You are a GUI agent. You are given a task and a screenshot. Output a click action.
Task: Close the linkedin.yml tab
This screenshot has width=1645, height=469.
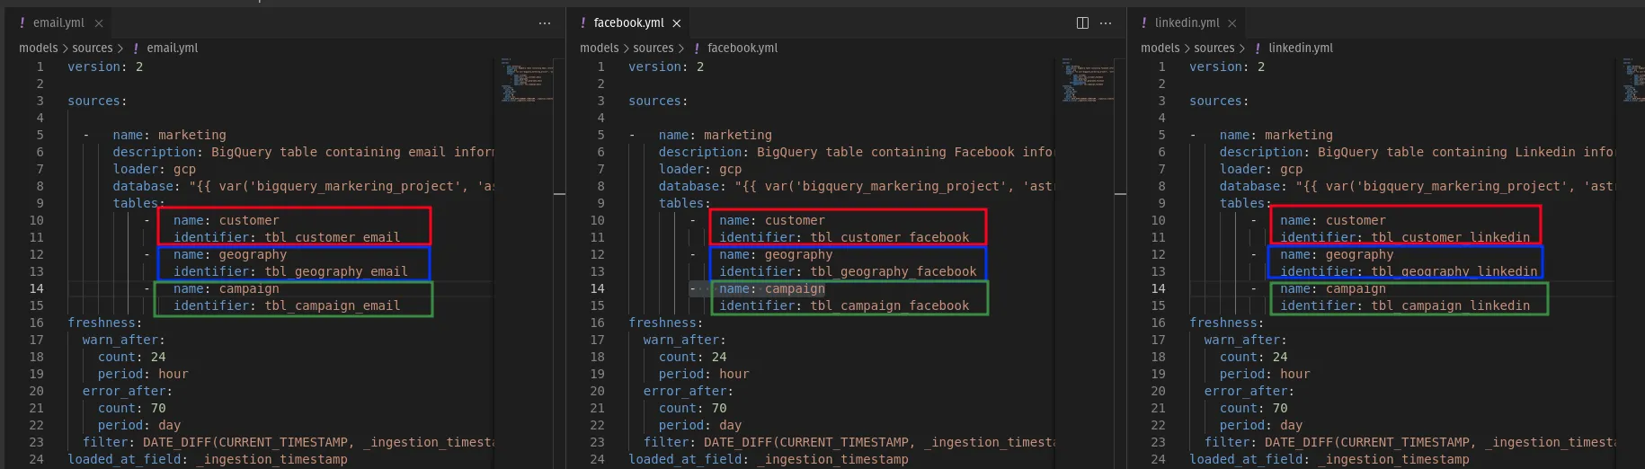1232,23
